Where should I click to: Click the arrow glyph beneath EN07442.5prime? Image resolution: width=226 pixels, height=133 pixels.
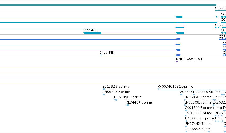point(186,126)
